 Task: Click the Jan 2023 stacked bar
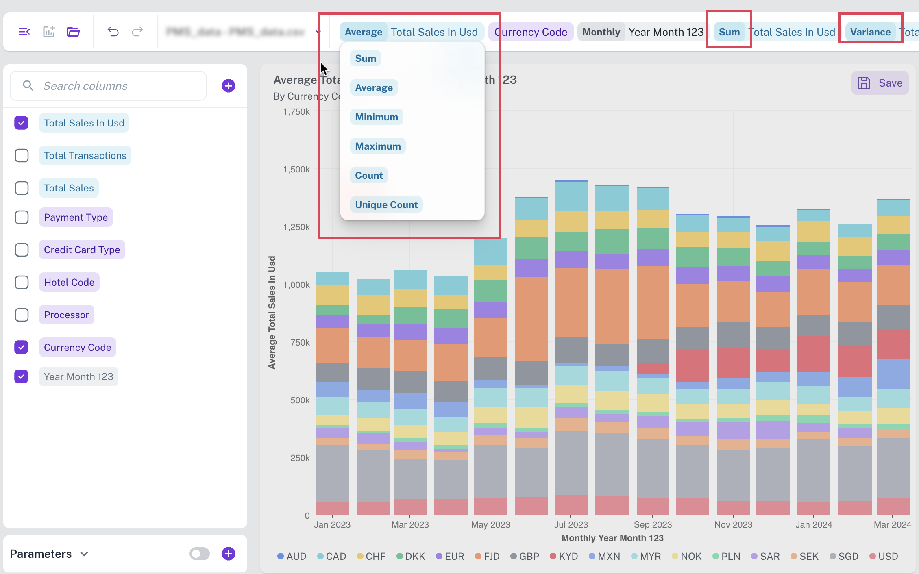[x=332, y=393]
